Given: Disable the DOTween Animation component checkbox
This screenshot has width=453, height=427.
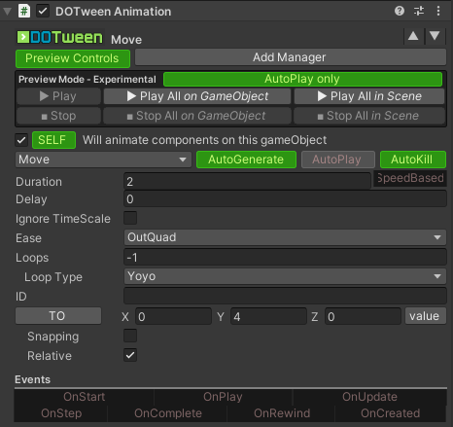Looking at the screenshot, I should [x=43, y=11].
